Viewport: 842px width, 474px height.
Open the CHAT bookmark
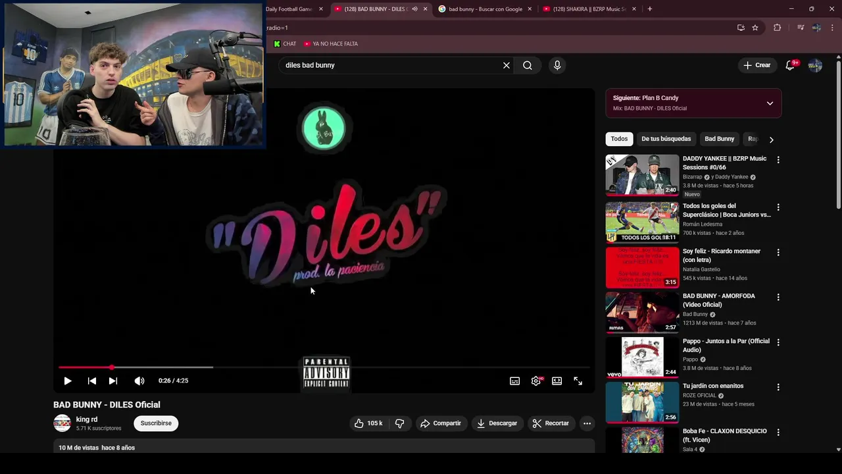pyautogui.click(x=285, y=44)
